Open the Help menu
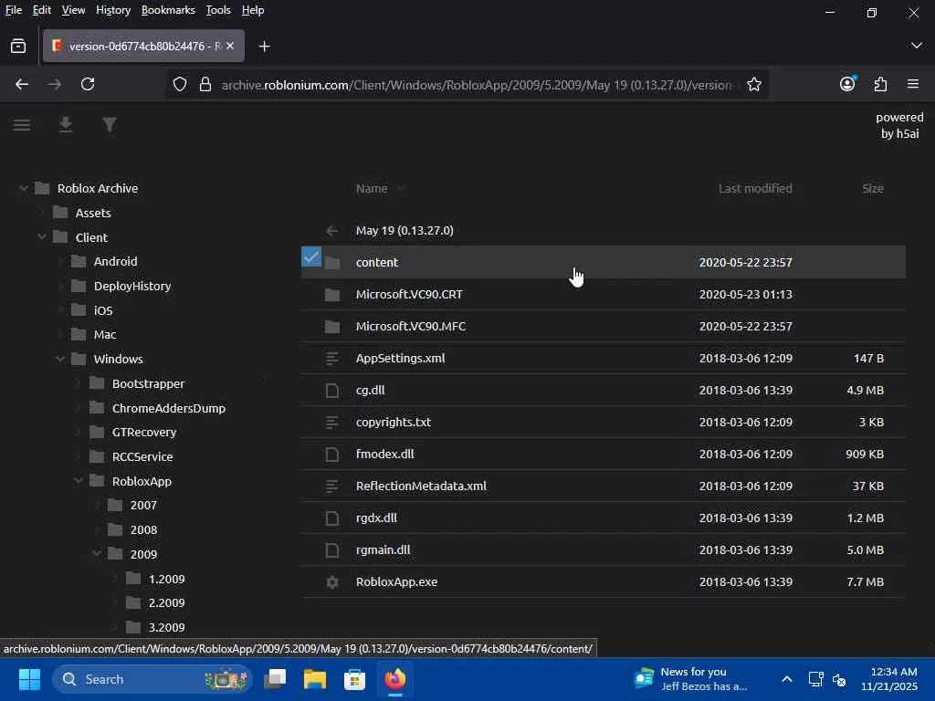Screen dimensions: 935x701 253,10
